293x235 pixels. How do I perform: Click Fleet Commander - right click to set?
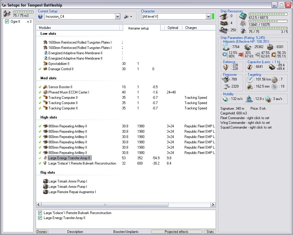(x=245, y=118)
